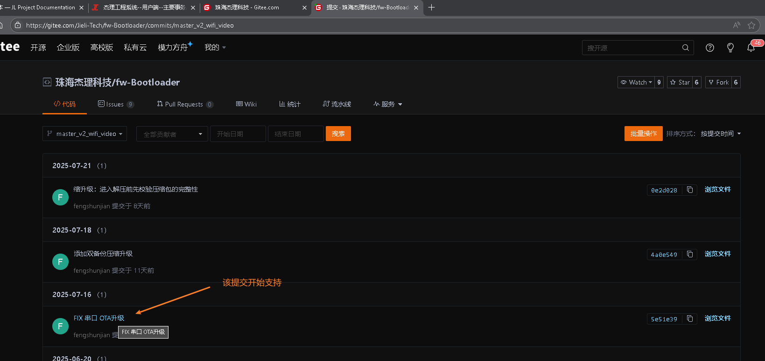Copy commit hash 4a0e549
The image size is (765, 361).
click(690, 254)
